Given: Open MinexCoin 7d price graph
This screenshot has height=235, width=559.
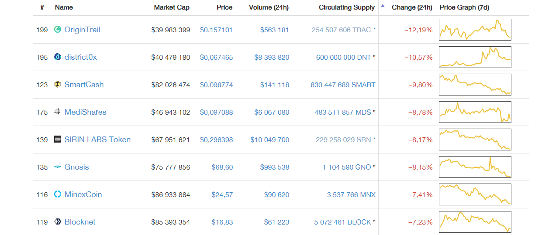Looking at the screenshot, I should [x=475, y=194].
